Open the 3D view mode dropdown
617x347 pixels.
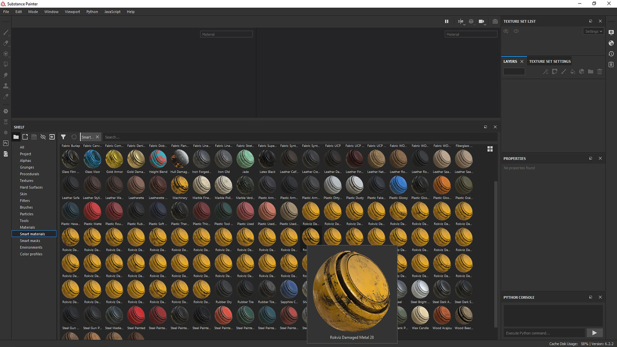(x=471, y=22)
